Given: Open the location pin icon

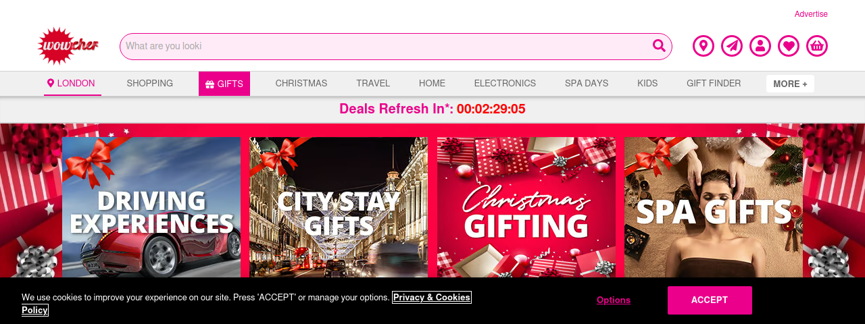Looking at the screenshot, I should 703,46.
